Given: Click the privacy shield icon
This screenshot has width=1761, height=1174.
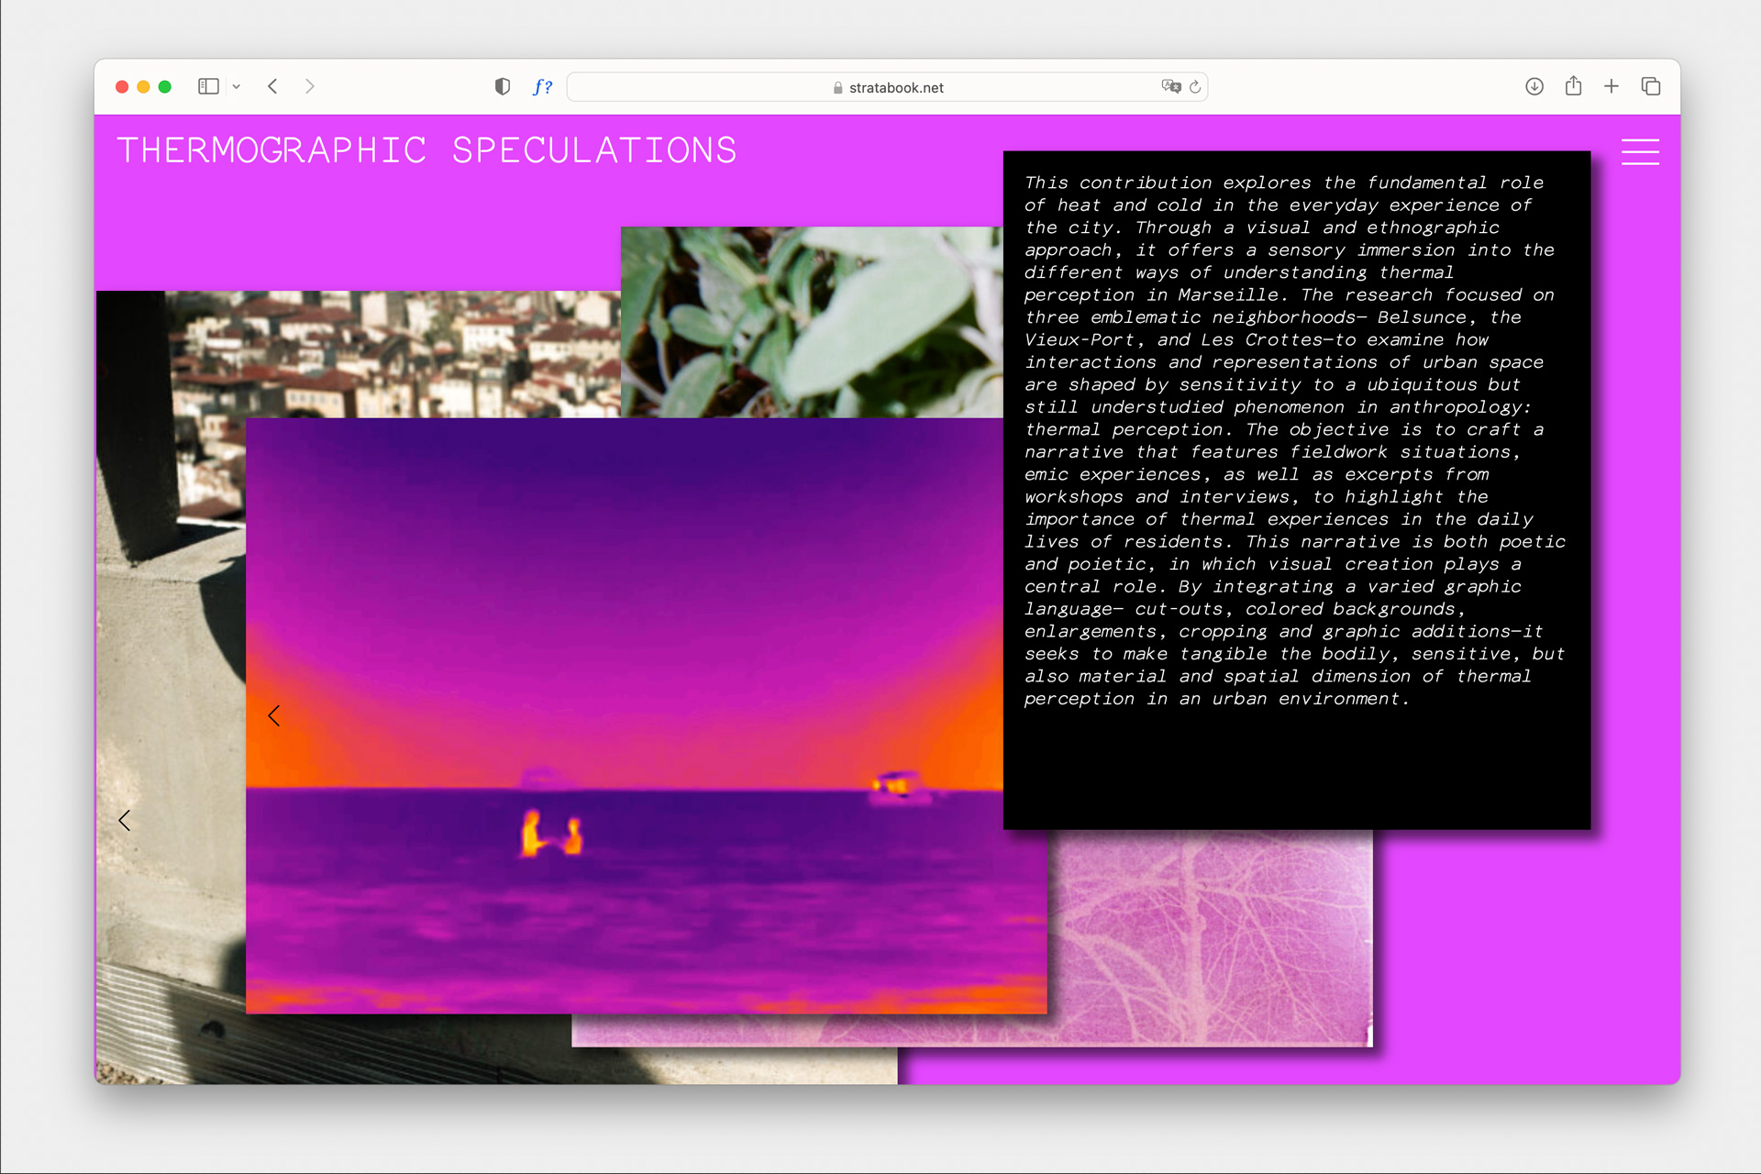Looking at the screenshot, I should tap(502, 86).
